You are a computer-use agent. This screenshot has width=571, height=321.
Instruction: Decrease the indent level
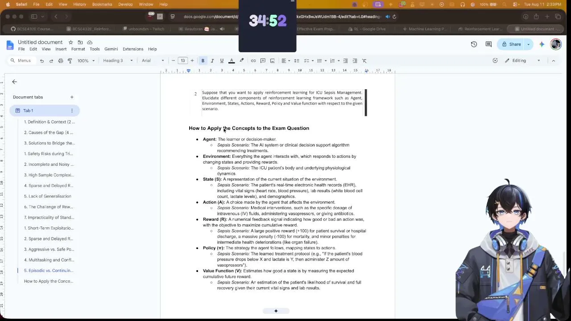pos(345,61)
